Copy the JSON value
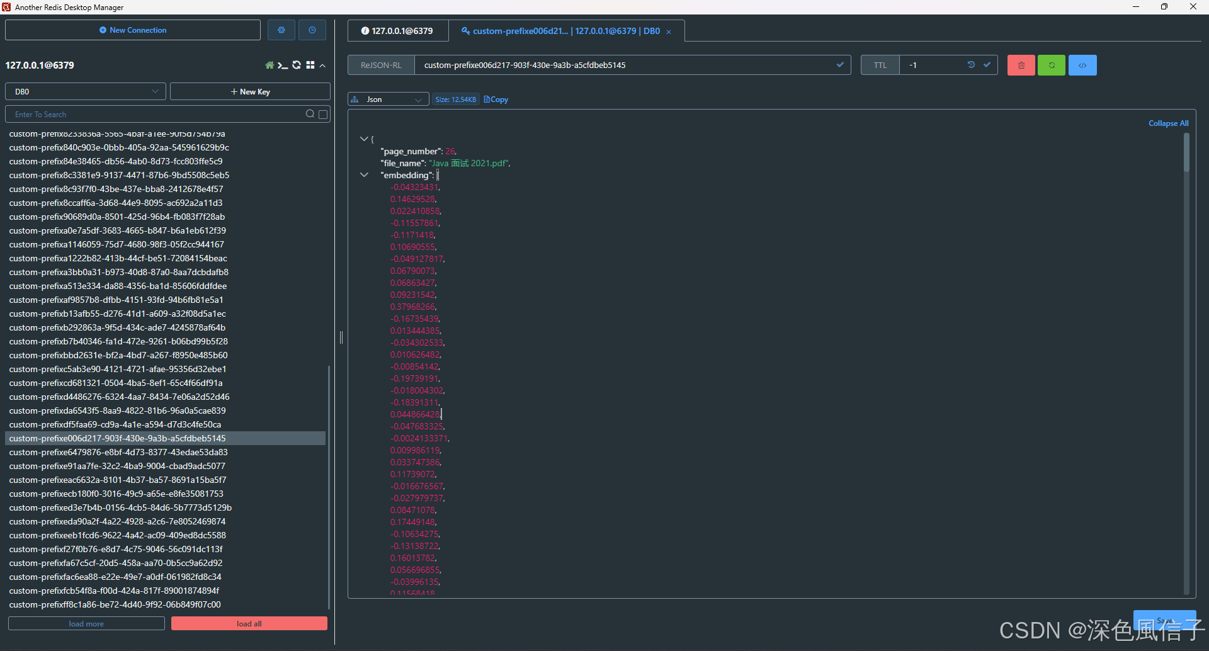Image resolution: width=1209 pixels, height=651 pixels. click(496, 99)
